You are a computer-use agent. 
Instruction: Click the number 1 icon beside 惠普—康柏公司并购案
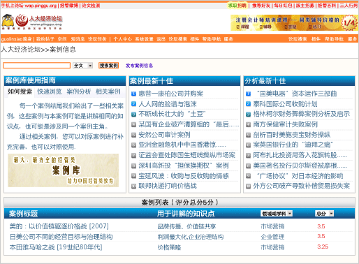click(133, 94)
